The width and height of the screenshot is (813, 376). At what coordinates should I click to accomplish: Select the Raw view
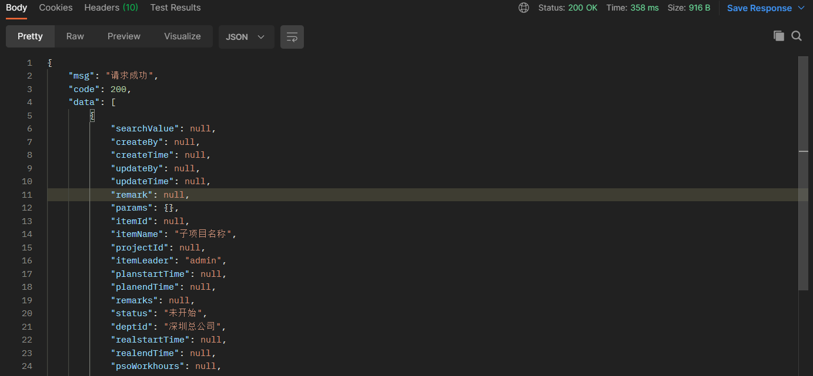[75, 36]
